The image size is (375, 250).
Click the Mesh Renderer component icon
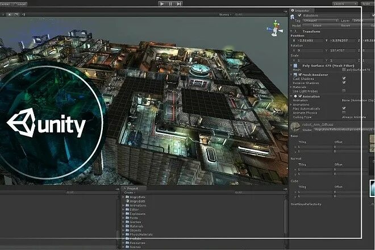pyautogui.click(x=295, y=74)
